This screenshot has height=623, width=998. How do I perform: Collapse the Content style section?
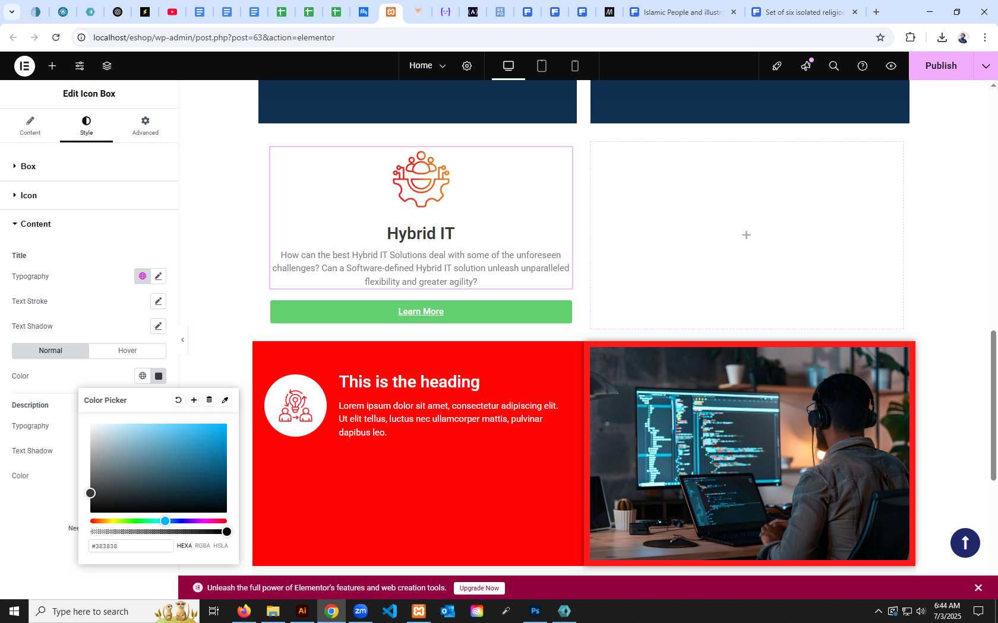pyautogui.click(x=89, y=224)
